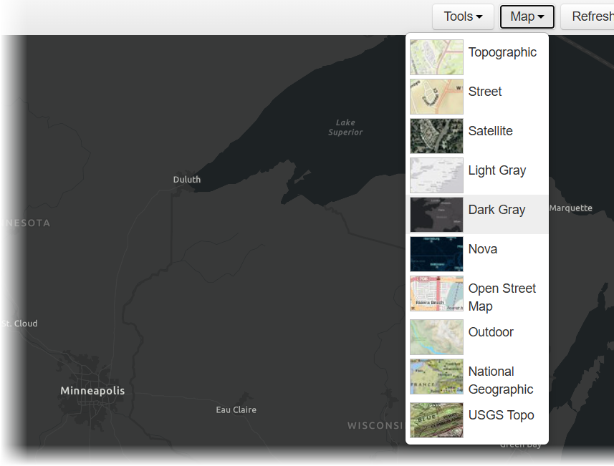Click the Dark Gray basemap thumbnail
Image resolution: width=614 pixels, height=466 pixels.
436,215
